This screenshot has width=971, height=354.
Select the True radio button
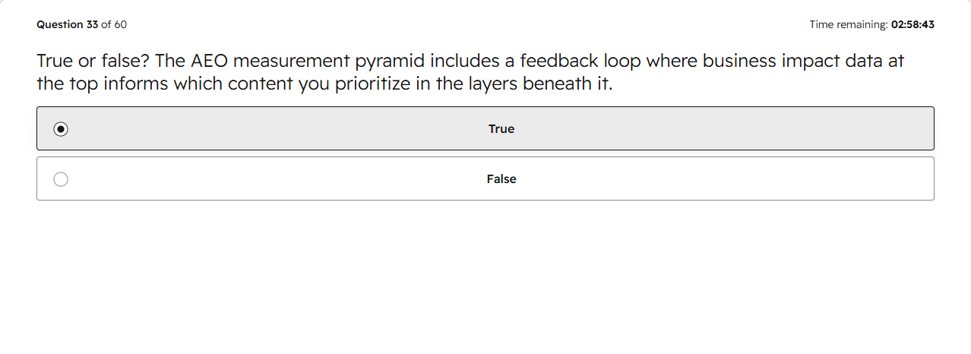61,129
